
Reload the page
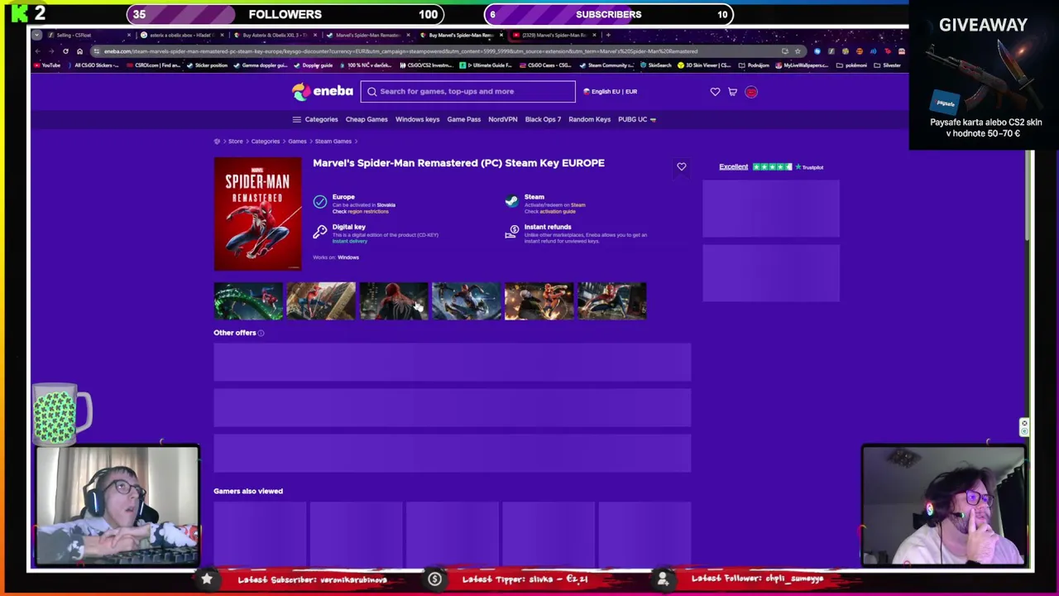pos(65,51)
